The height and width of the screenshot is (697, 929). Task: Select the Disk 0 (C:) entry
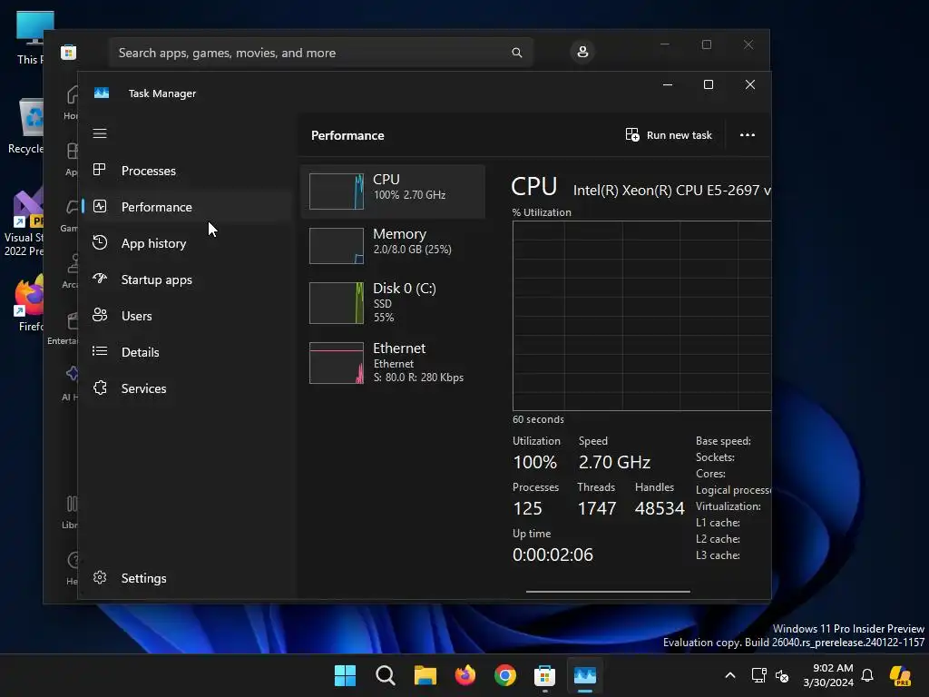(x=393, y=302)
